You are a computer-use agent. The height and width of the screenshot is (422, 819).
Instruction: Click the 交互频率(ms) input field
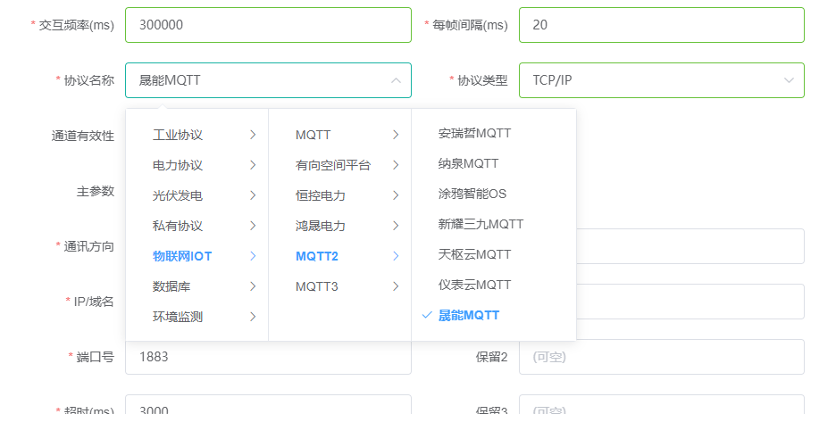[x=268, y=25]
